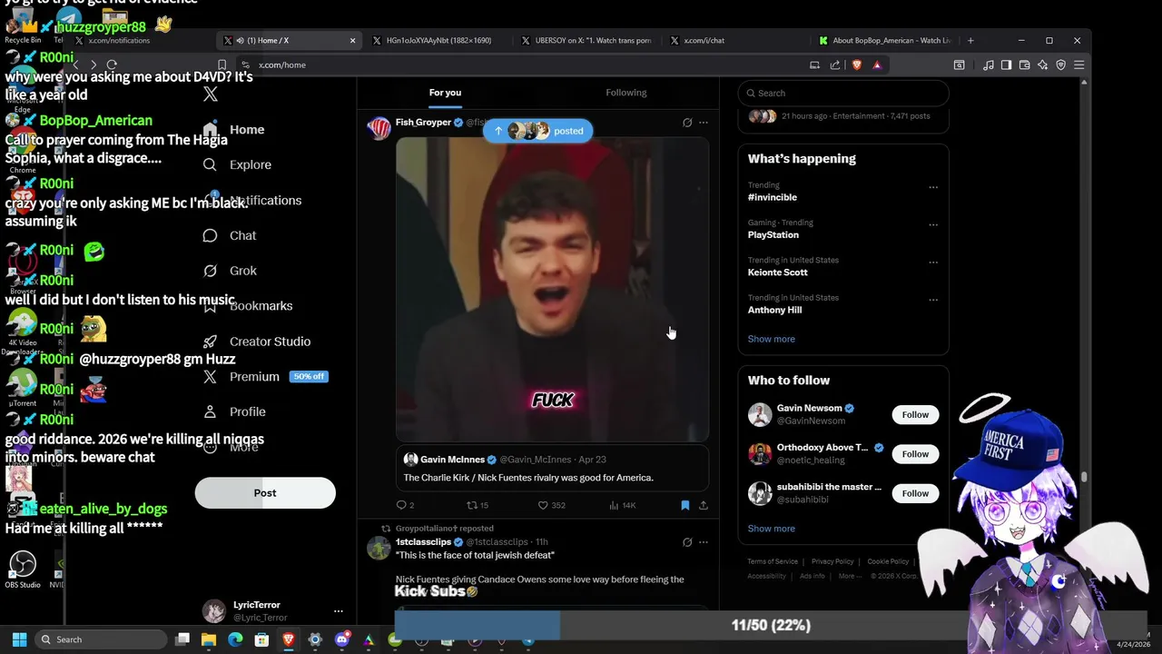The width and height of the screenshot is (1162, 654).
Task: Open more options on Fish Groyper post
Action: [x=704, y=123]
